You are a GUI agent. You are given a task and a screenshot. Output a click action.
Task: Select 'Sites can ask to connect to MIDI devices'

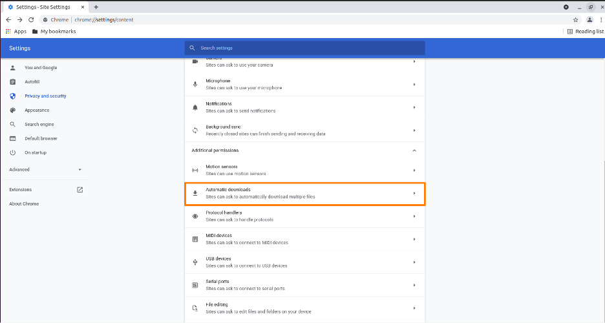(247, 242)
